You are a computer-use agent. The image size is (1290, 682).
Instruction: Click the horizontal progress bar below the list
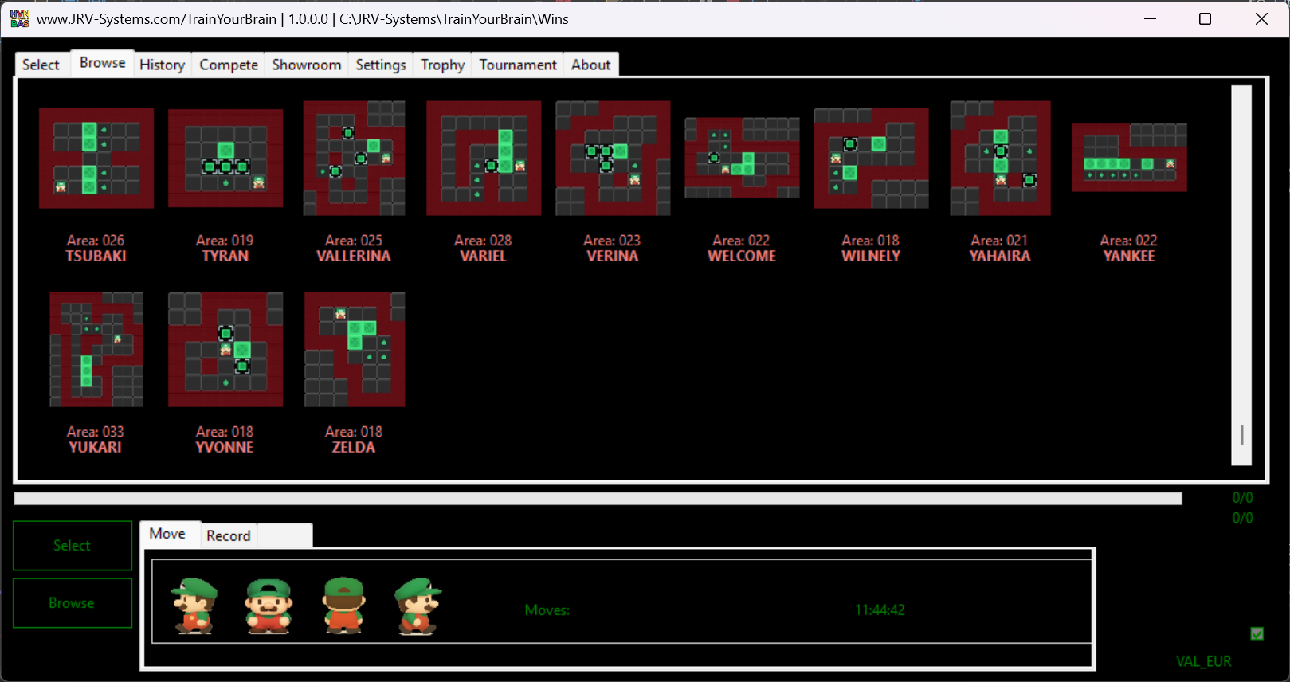tap(598, 499)
